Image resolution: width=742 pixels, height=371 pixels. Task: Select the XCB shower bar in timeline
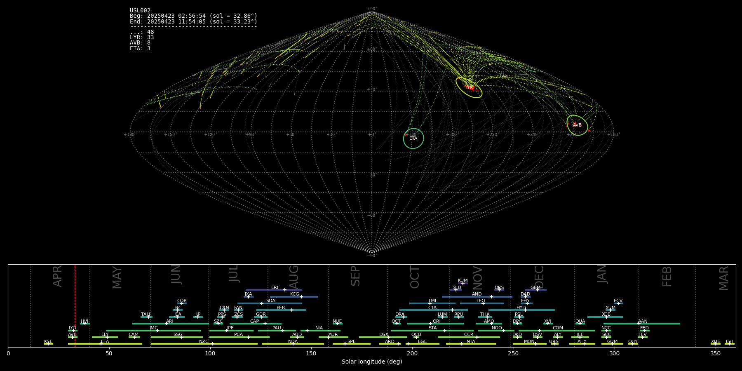605,317
